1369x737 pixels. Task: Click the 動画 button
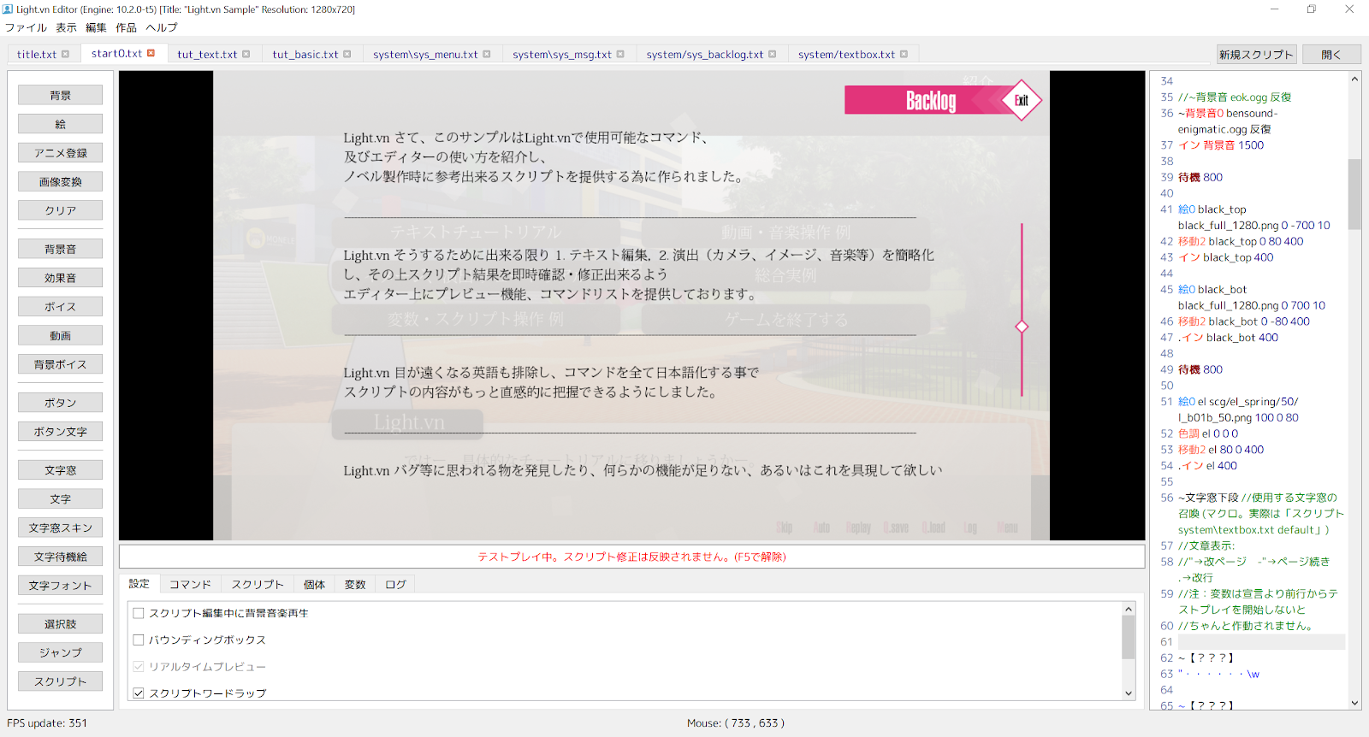click(x=60, y=335)
